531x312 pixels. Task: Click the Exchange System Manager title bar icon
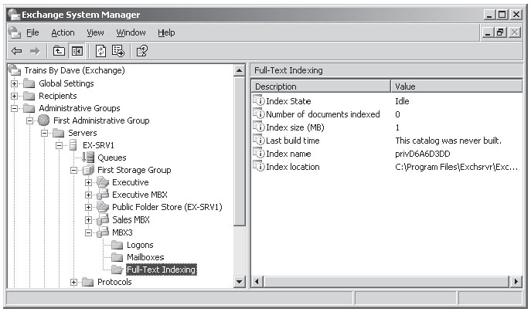(x=14, y=15)
